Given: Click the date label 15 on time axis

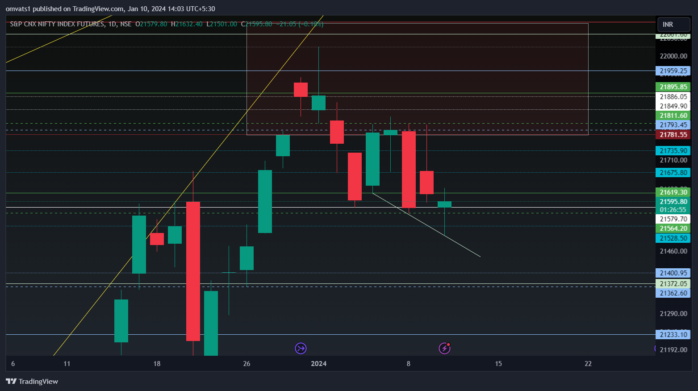Looking at the screenshot, I should coord(498,364).
